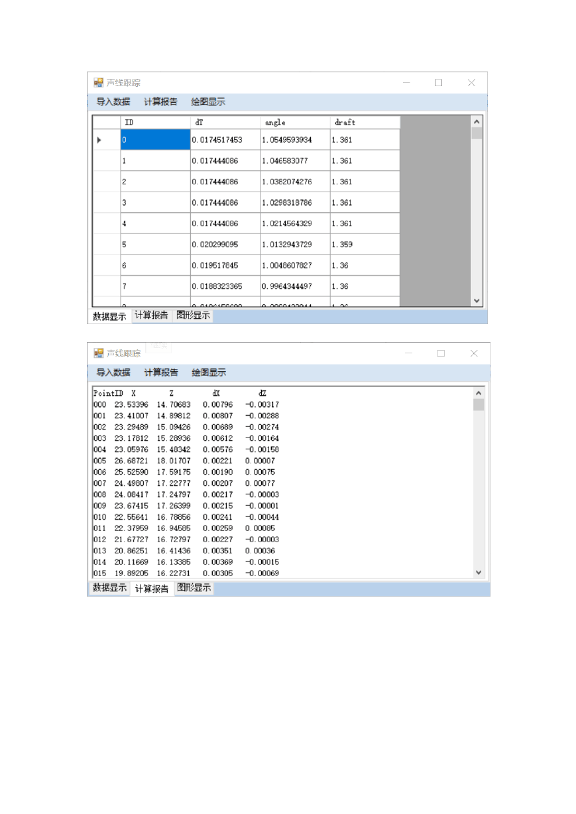Switch to 数据显示 tab in lower window

click(x=109, y=588)
